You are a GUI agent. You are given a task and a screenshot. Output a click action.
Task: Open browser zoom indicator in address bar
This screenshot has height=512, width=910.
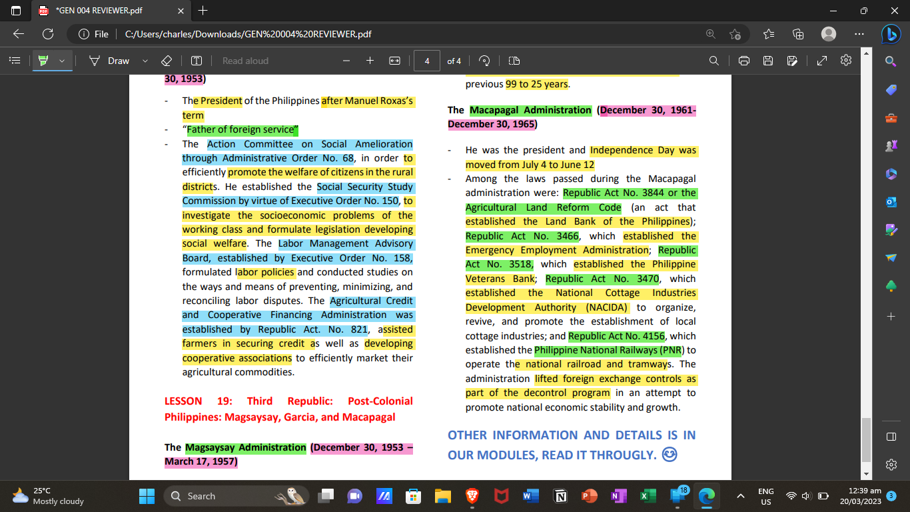coord(711,34)
